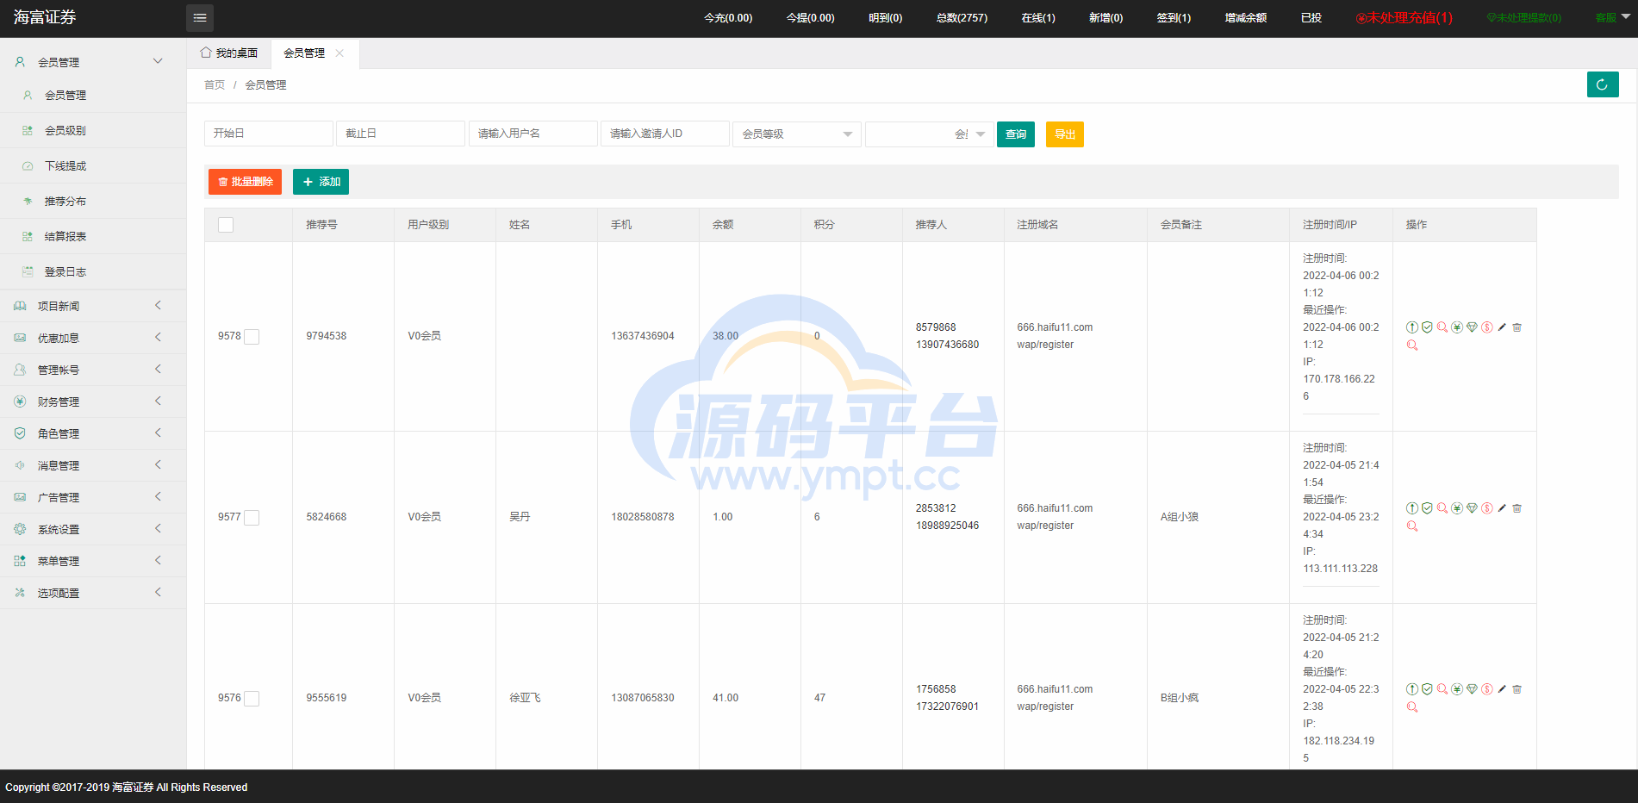Delete member 9577 with the trash icon
This screenshot has height=803, width=1638.
[1517, 508]
